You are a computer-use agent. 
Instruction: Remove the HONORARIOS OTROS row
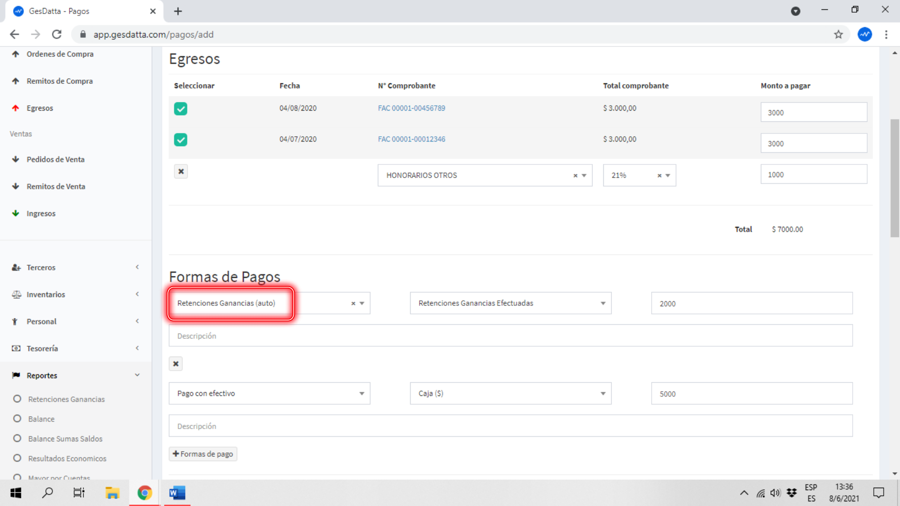pyautogui.click(x=181, y=171)
